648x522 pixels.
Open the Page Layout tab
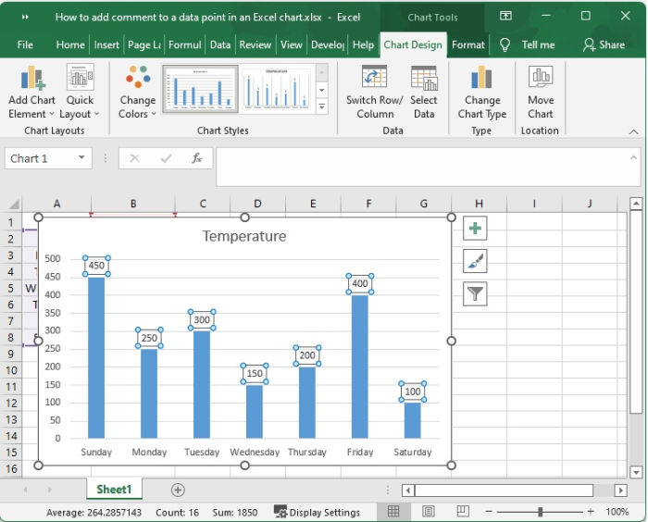pyautogui.click(x=144, y=44)
